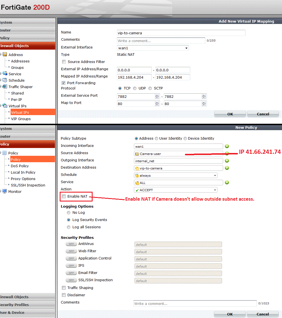Screen dimensions: 282x318
Task: Select DoS Policy tree item
Action: pos(20,166)
